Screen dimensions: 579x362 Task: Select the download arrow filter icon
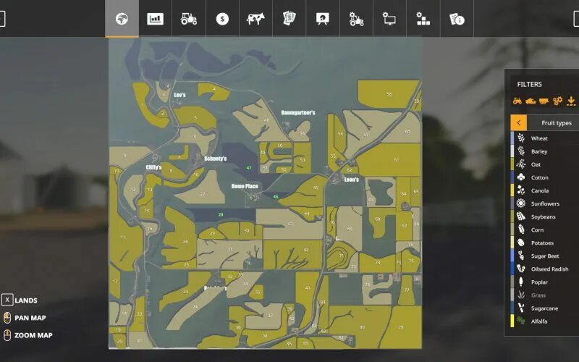click(x=571, y=101)
